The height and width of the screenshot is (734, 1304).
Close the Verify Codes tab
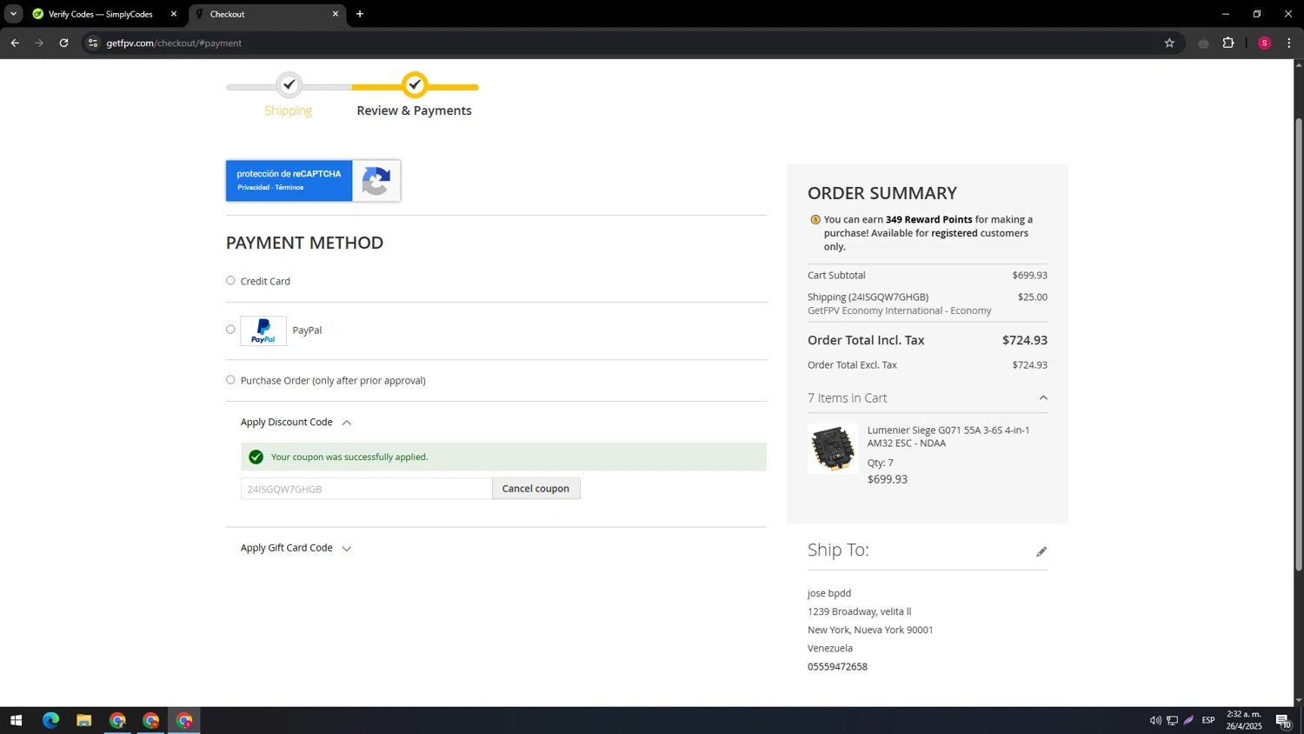[x=174, y=14]
